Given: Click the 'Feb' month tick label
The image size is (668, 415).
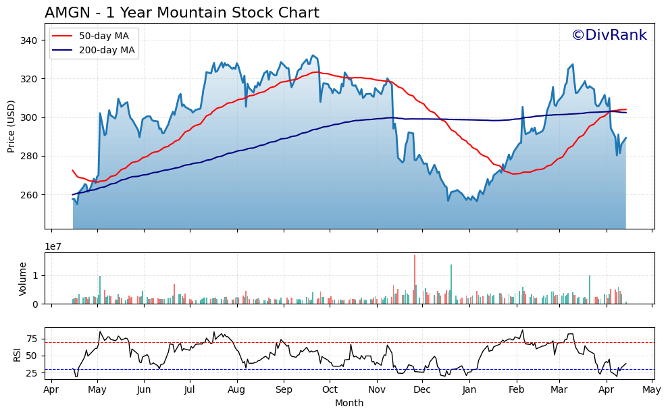Looking at the screenshot, I should (x=517, y=389).
